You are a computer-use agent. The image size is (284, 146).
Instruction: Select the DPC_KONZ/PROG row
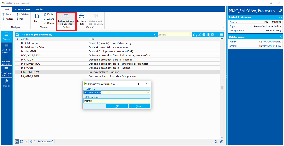[117, 55]
